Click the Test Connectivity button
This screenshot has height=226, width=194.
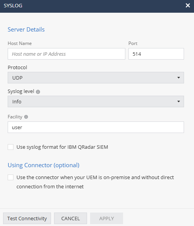27,218
